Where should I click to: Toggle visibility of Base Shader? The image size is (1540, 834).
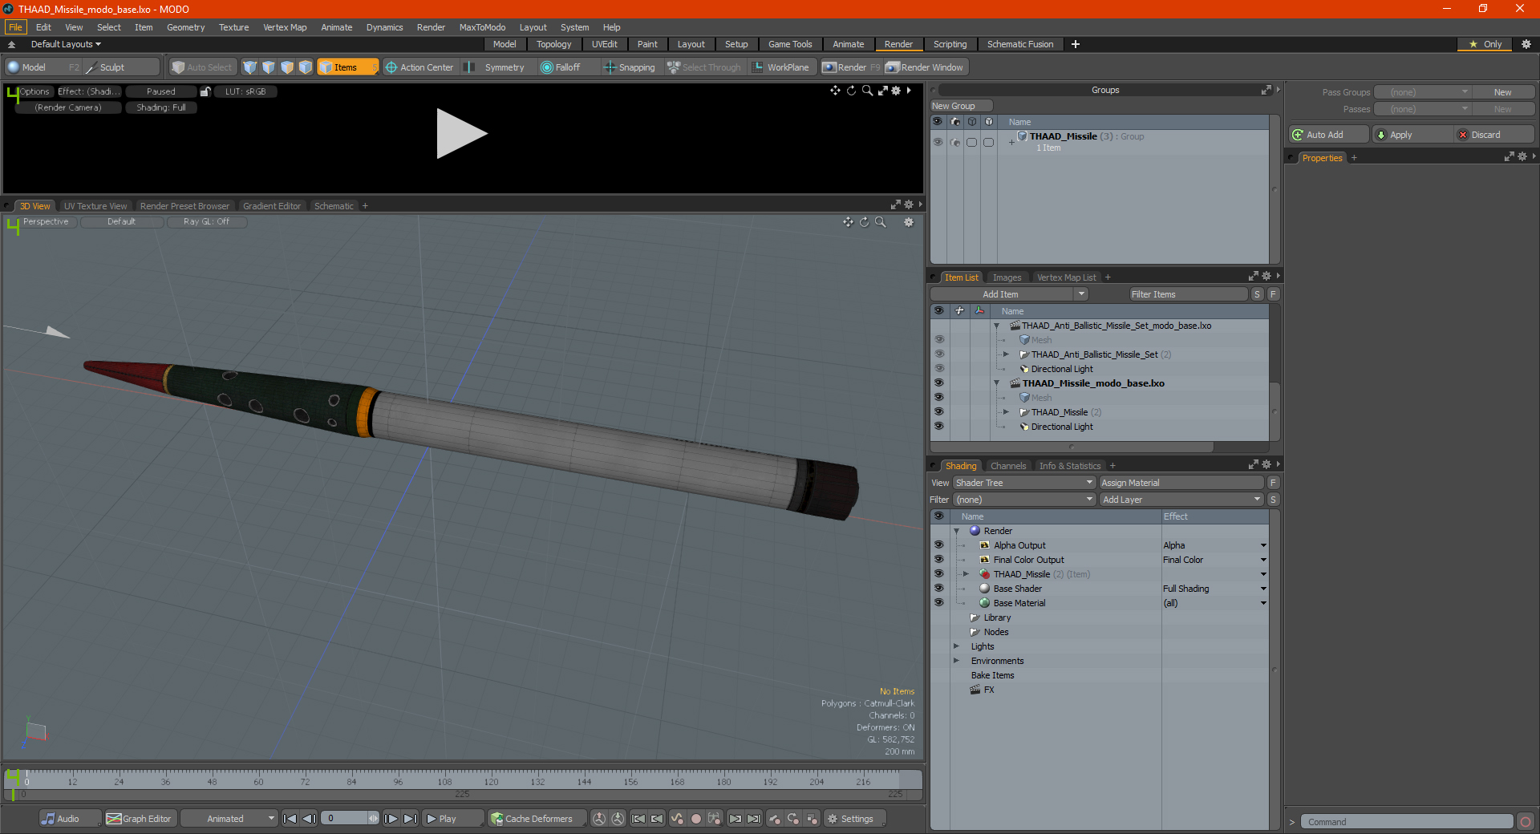point(939,589)
